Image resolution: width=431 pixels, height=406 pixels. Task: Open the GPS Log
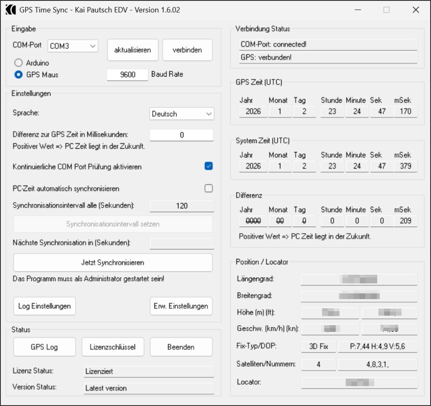[45, 347]
